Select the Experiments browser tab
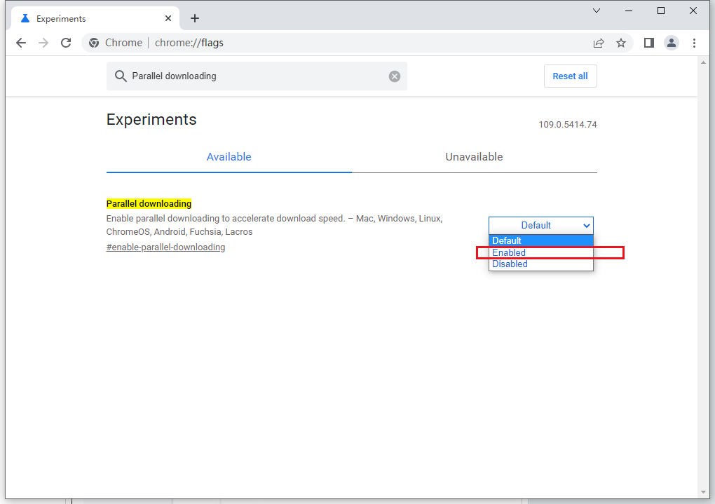 [x=97, y=18]
